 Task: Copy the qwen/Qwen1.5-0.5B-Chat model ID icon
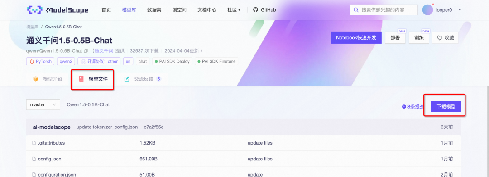[x=86, y=51]
